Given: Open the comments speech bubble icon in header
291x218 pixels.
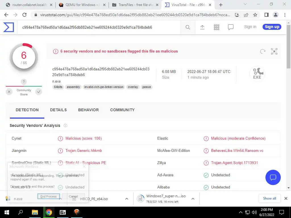Looking at the screenshot, I should pyautogui.click(x=230, y=27).
